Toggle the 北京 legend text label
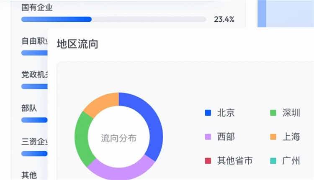314x180 pixels. pos(226,113)
